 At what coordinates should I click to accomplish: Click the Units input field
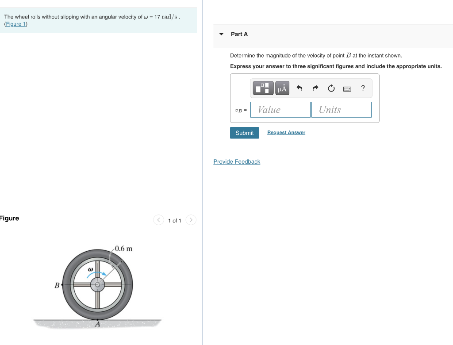point(342,110)
